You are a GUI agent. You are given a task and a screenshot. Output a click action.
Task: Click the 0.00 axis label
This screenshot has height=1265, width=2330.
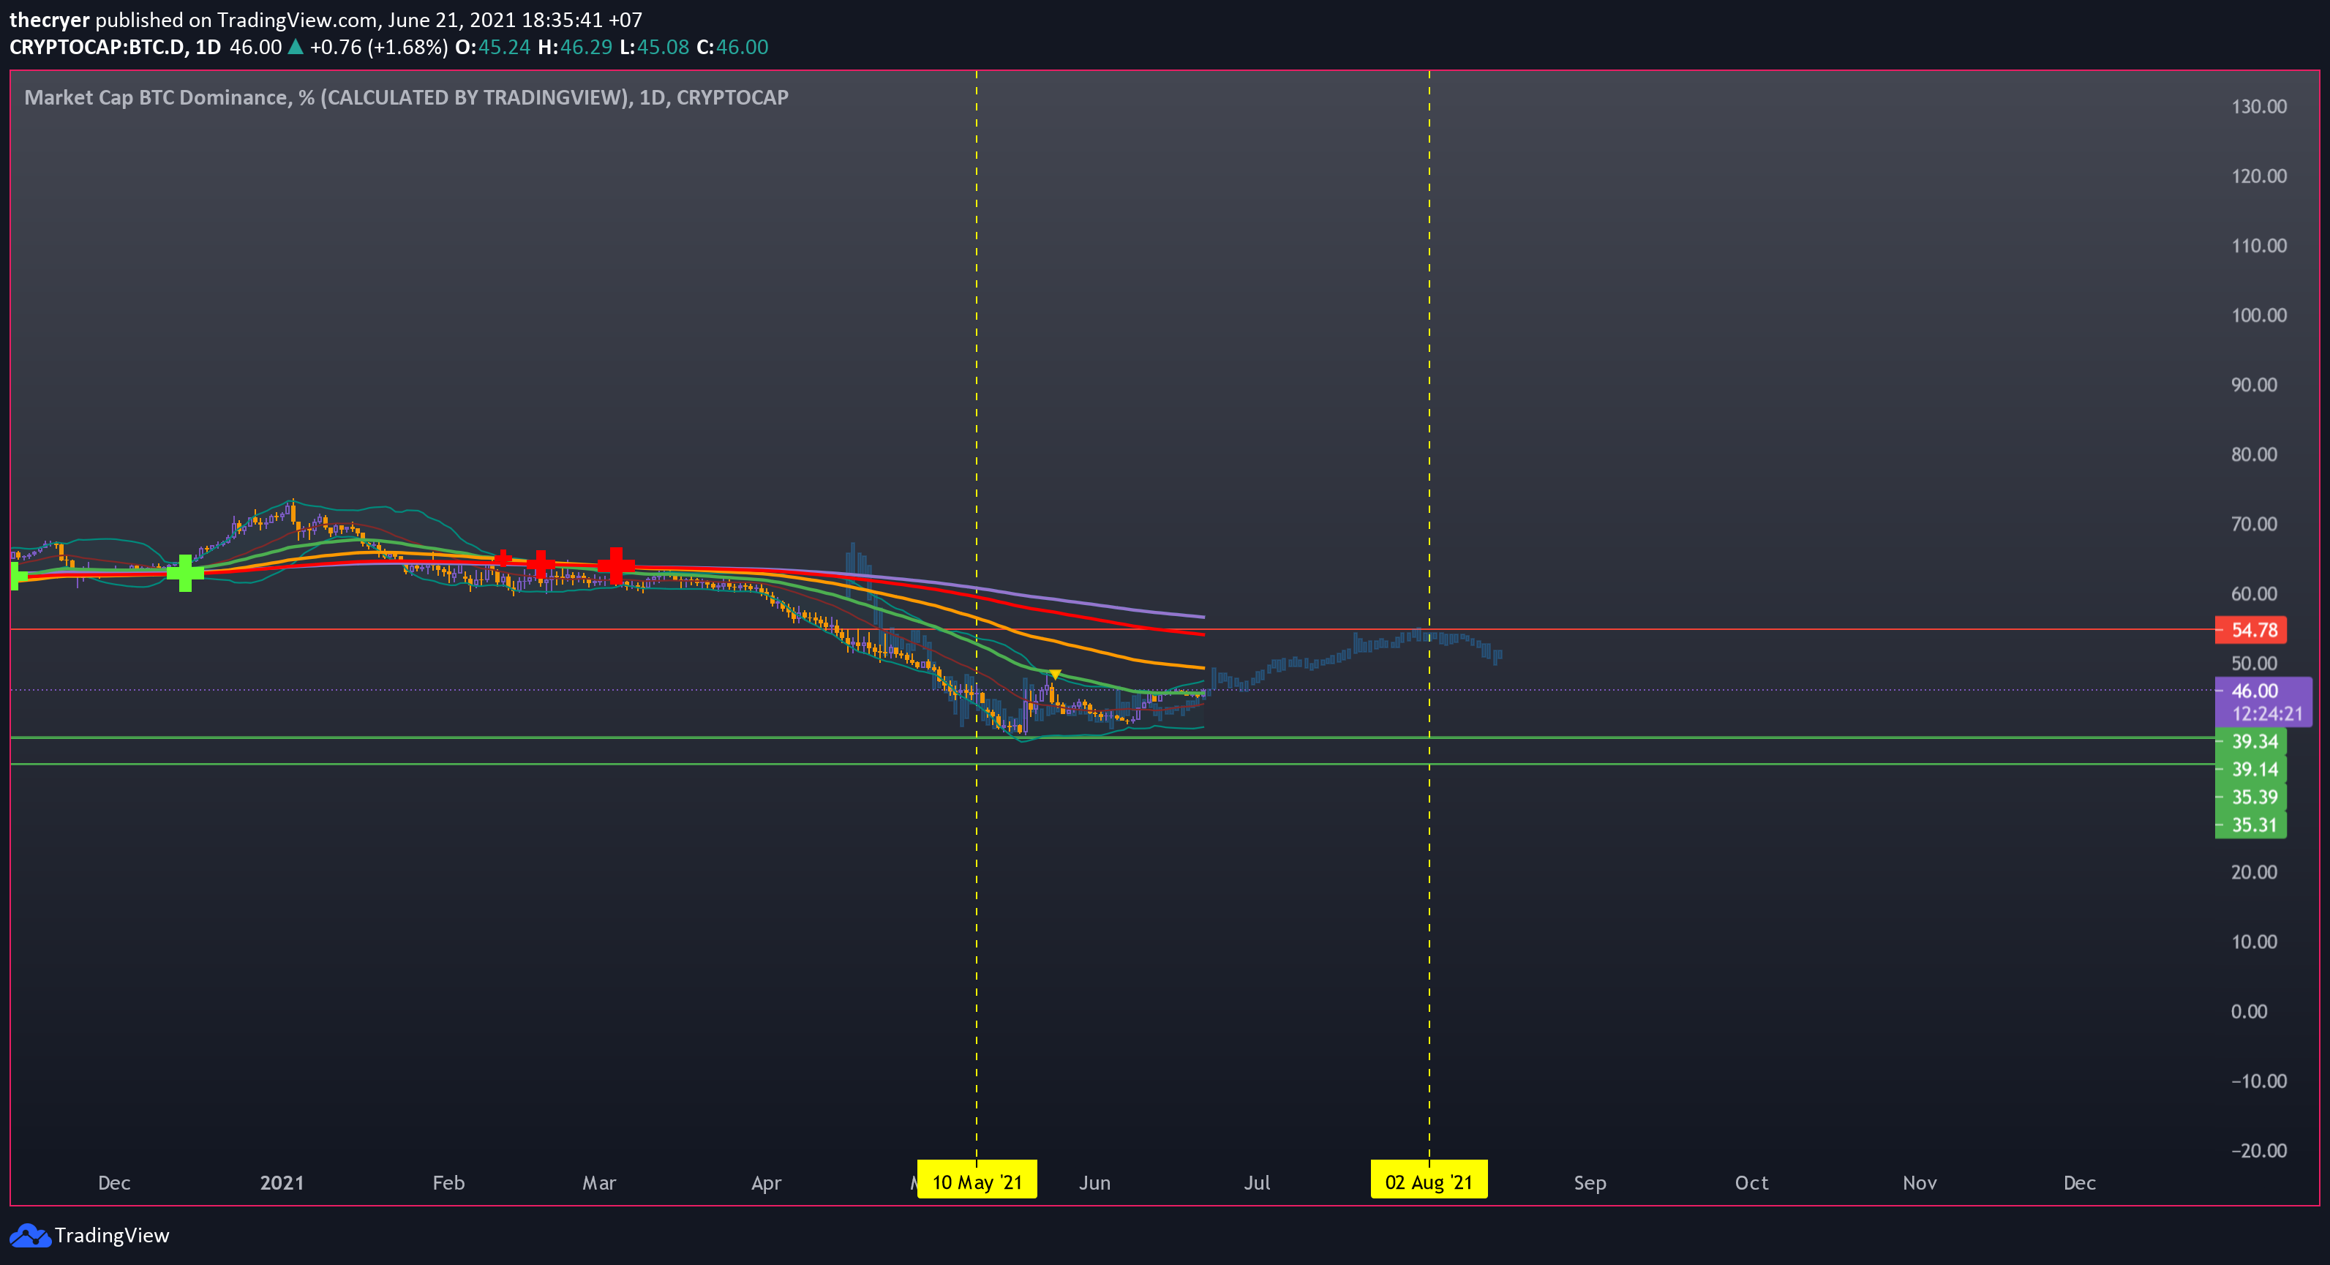point(2249,1012)
